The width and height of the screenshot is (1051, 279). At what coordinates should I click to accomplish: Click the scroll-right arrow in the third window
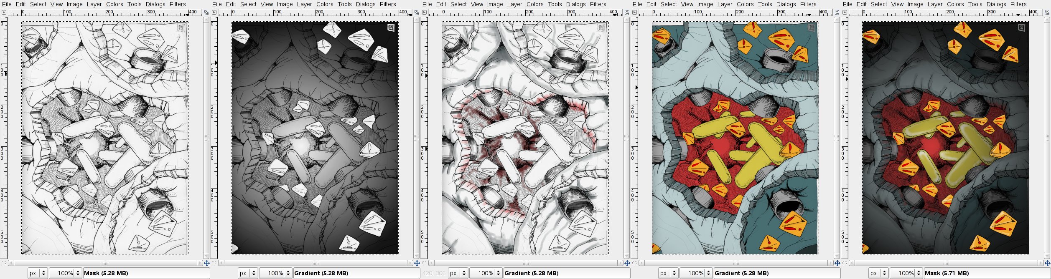pyautogui.click(x=621, y=263)
